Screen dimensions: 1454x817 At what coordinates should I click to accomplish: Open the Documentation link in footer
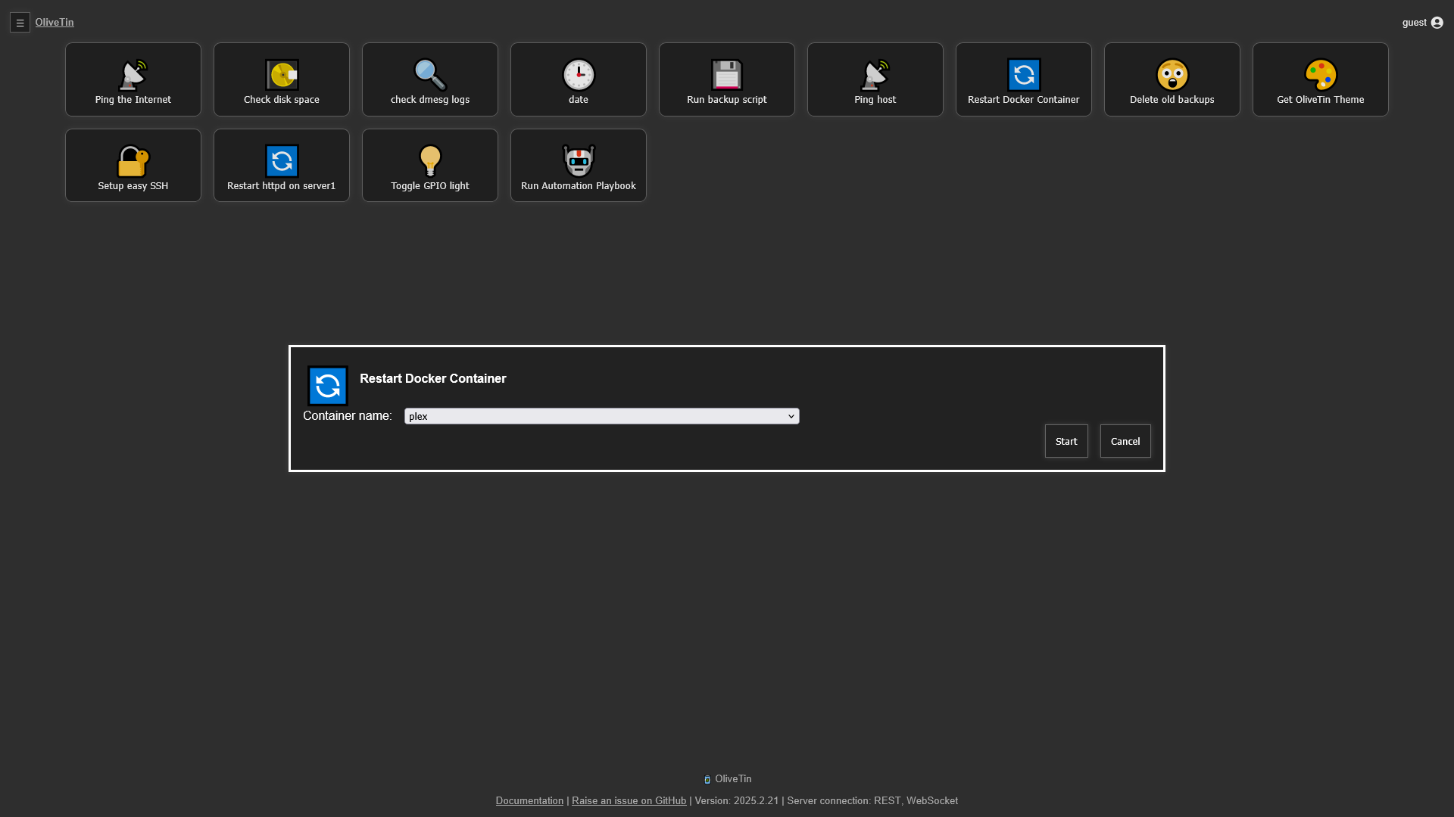coord(529,800)
